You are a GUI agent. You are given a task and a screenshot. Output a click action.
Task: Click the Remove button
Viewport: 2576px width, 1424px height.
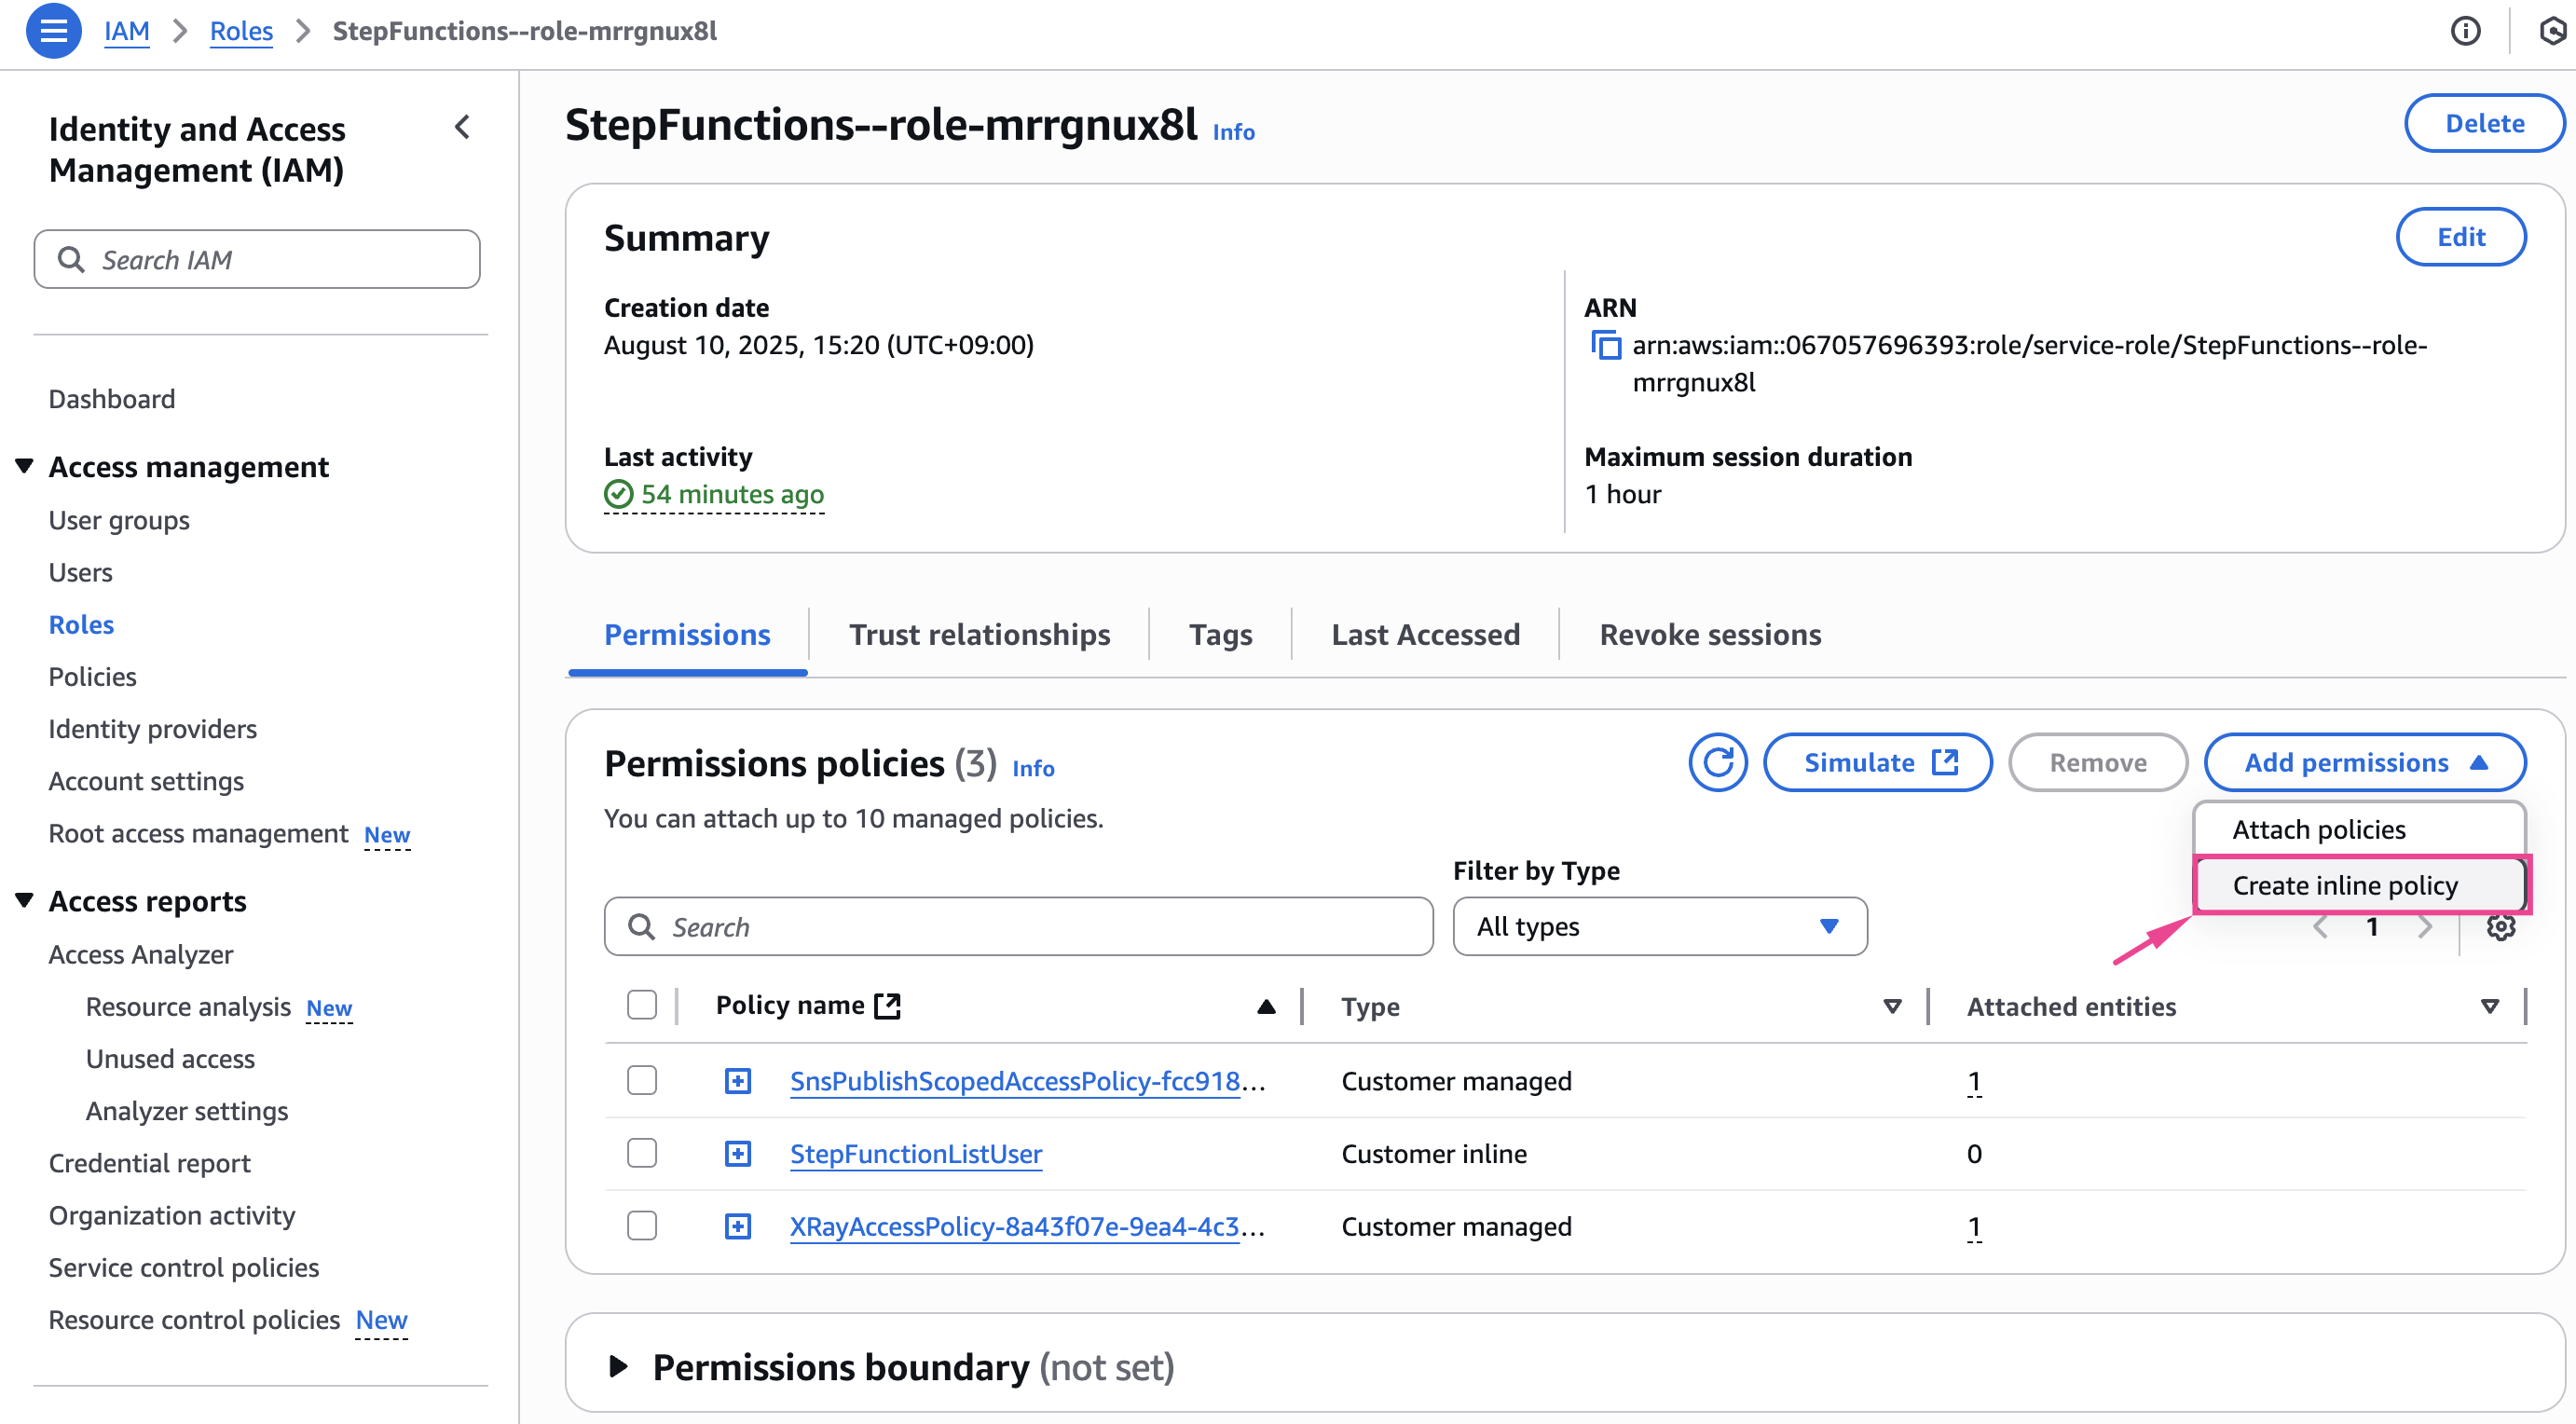coord(2097,762)
